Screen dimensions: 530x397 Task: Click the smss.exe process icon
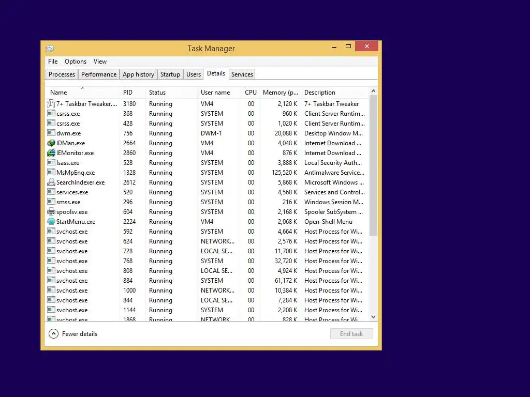(x=51, y=202)
